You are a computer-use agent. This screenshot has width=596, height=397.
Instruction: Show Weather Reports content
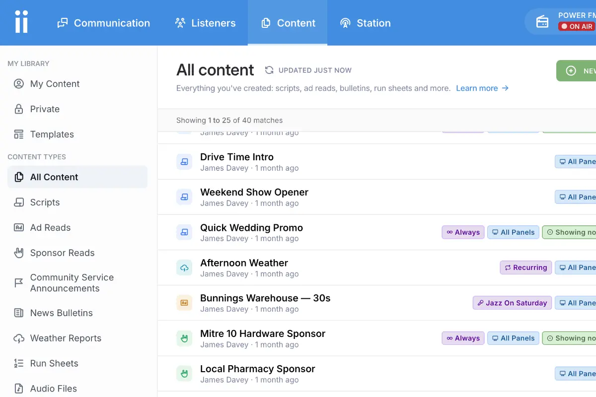77,338
